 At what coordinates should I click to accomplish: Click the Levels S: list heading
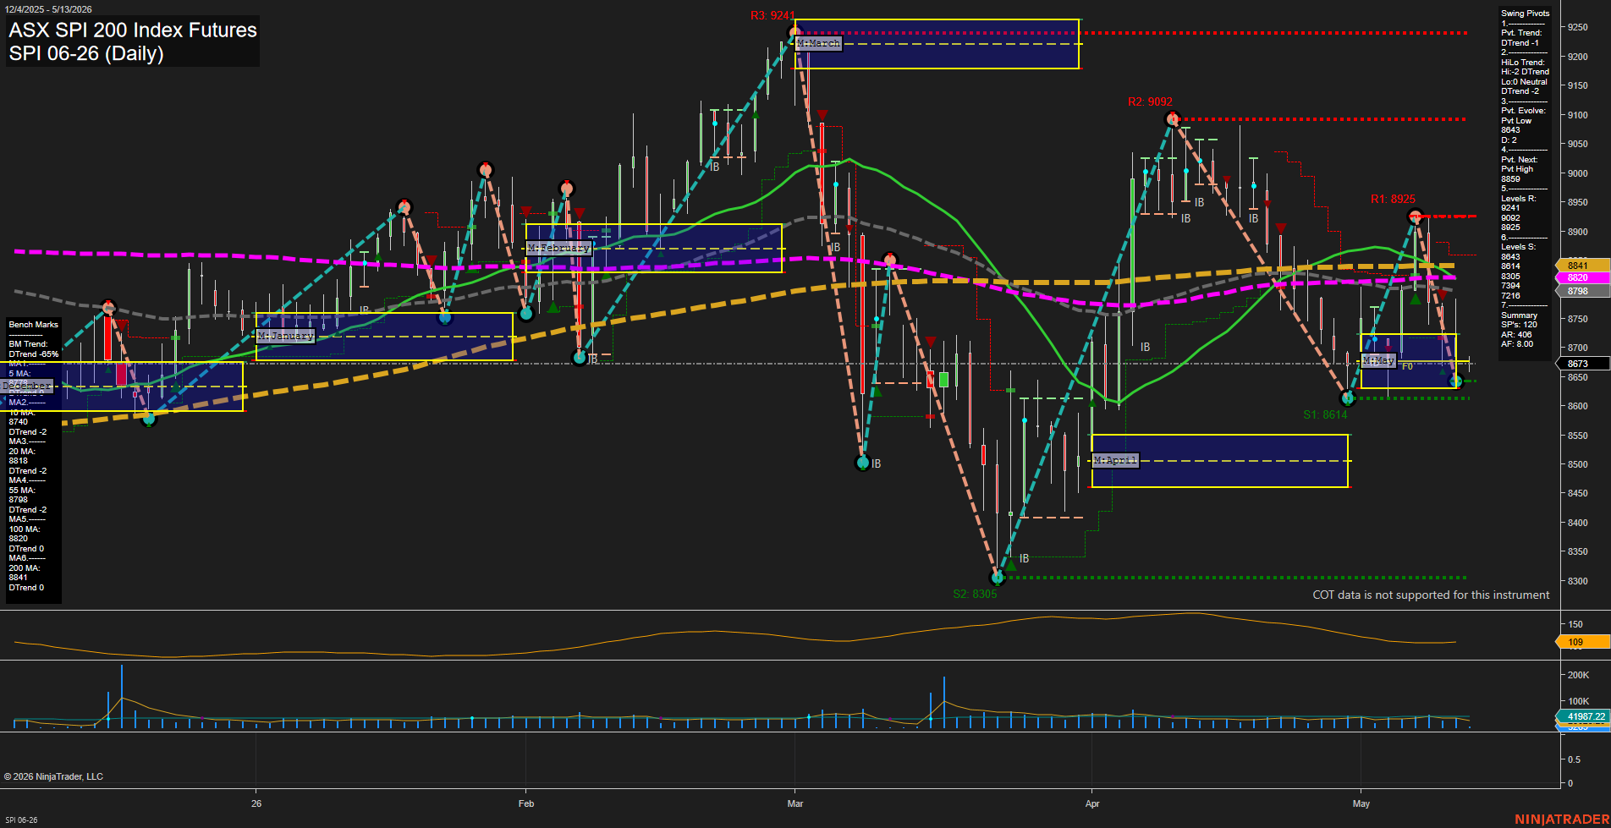click(1518, 247)
